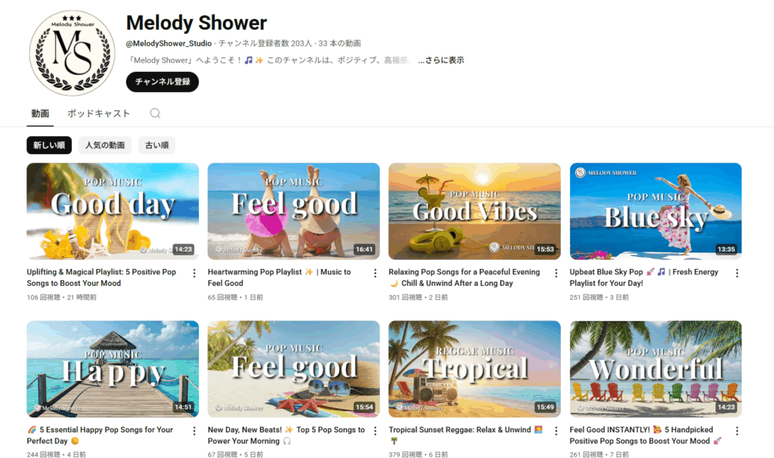Select the 人気の動画 sort chip
This screenshot has width=774, height=458.
pos(104,145)
